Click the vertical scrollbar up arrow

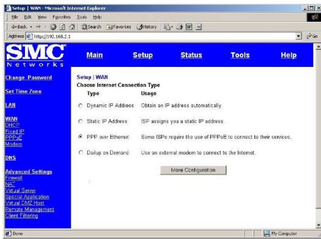pos(319,47)
